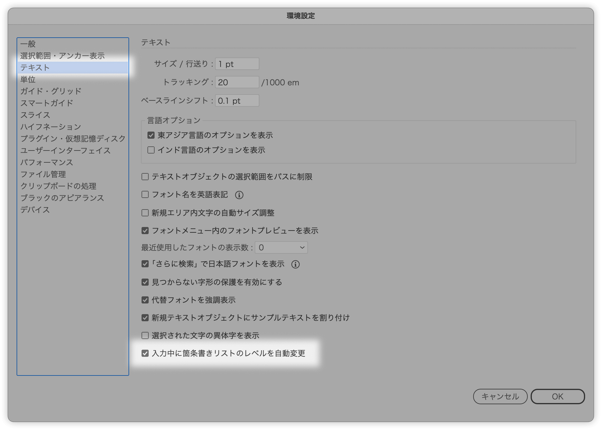Open 最近使用したフォントの表示数 dropdown
The width and height of the screenshot is (602, 430).
pyautogui.click(x=281, y=247)
